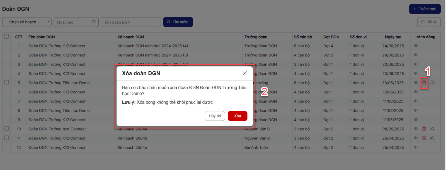Confirm deletion with the red Xóa button
The width and height of the screenshot is (446, 170).
pyautogui.click(x=237, y=116)
